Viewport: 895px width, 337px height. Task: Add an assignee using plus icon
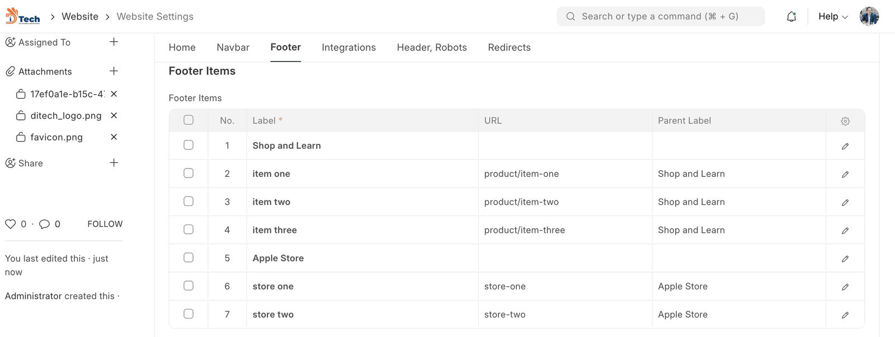[114, 42]
